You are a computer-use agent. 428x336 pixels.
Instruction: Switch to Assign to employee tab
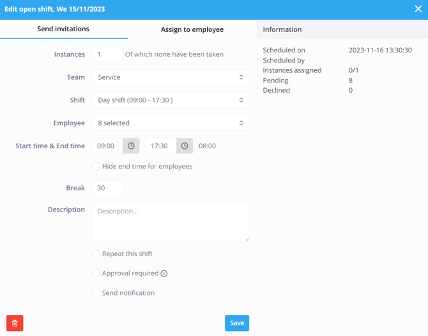point(192,29)
